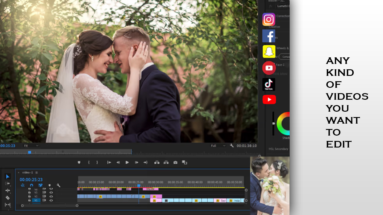Select the Track Select Forward tool
Viewport: 383px width, 215px height.
[8, 183]
